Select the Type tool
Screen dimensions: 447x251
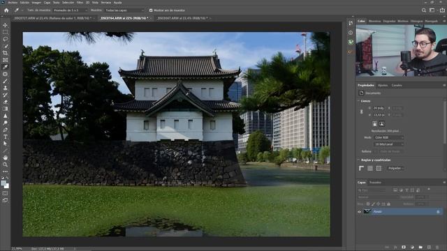click(5, 137)
